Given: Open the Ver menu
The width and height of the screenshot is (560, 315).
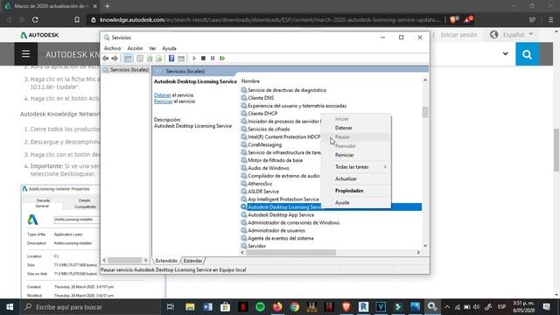Looking at the screenshot, I should pos(152,48).
